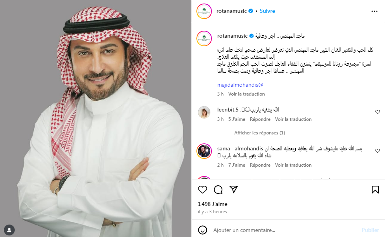This screenshot has width=385, height=237.
Task: Translate caption with Voir la traduction
Action: [x=246, y=94]
